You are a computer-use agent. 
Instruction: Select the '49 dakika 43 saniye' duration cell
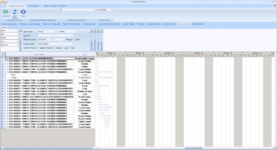(85, 91)
